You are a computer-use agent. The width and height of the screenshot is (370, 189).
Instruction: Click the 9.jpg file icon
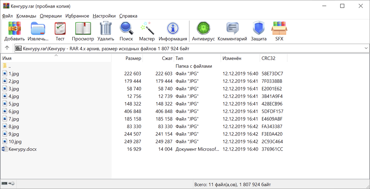pyautogui.click(x=5, y=134)
